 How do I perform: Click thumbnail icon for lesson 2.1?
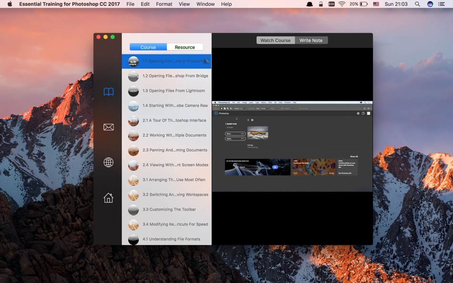pos(133,121)
